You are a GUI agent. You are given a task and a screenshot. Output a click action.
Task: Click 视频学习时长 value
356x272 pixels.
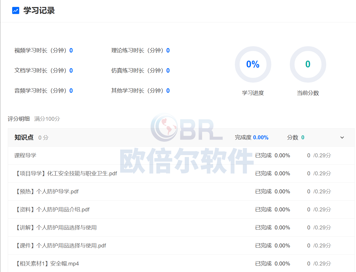71,50
